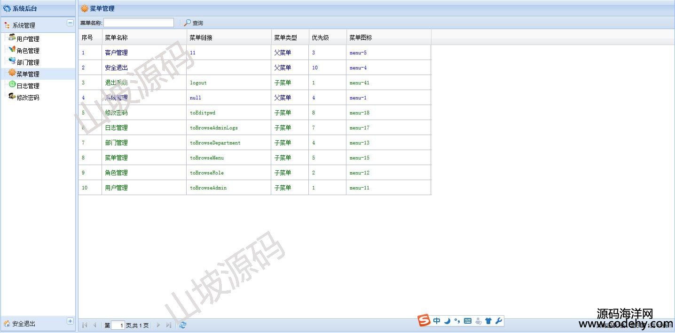Screen dimensions: 675x333
Task: Click the page number input box
Action: click(118, 325)
